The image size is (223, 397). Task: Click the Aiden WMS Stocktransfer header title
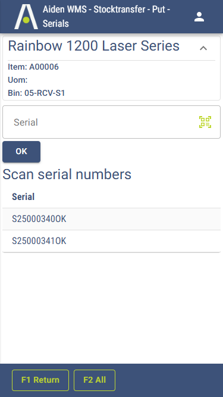tap(106, 17)
